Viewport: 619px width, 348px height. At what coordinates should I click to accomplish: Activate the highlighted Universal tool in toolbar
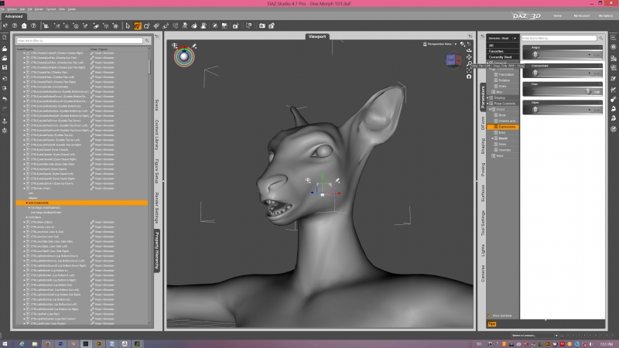pyautogui.click(x=137, y=26)
